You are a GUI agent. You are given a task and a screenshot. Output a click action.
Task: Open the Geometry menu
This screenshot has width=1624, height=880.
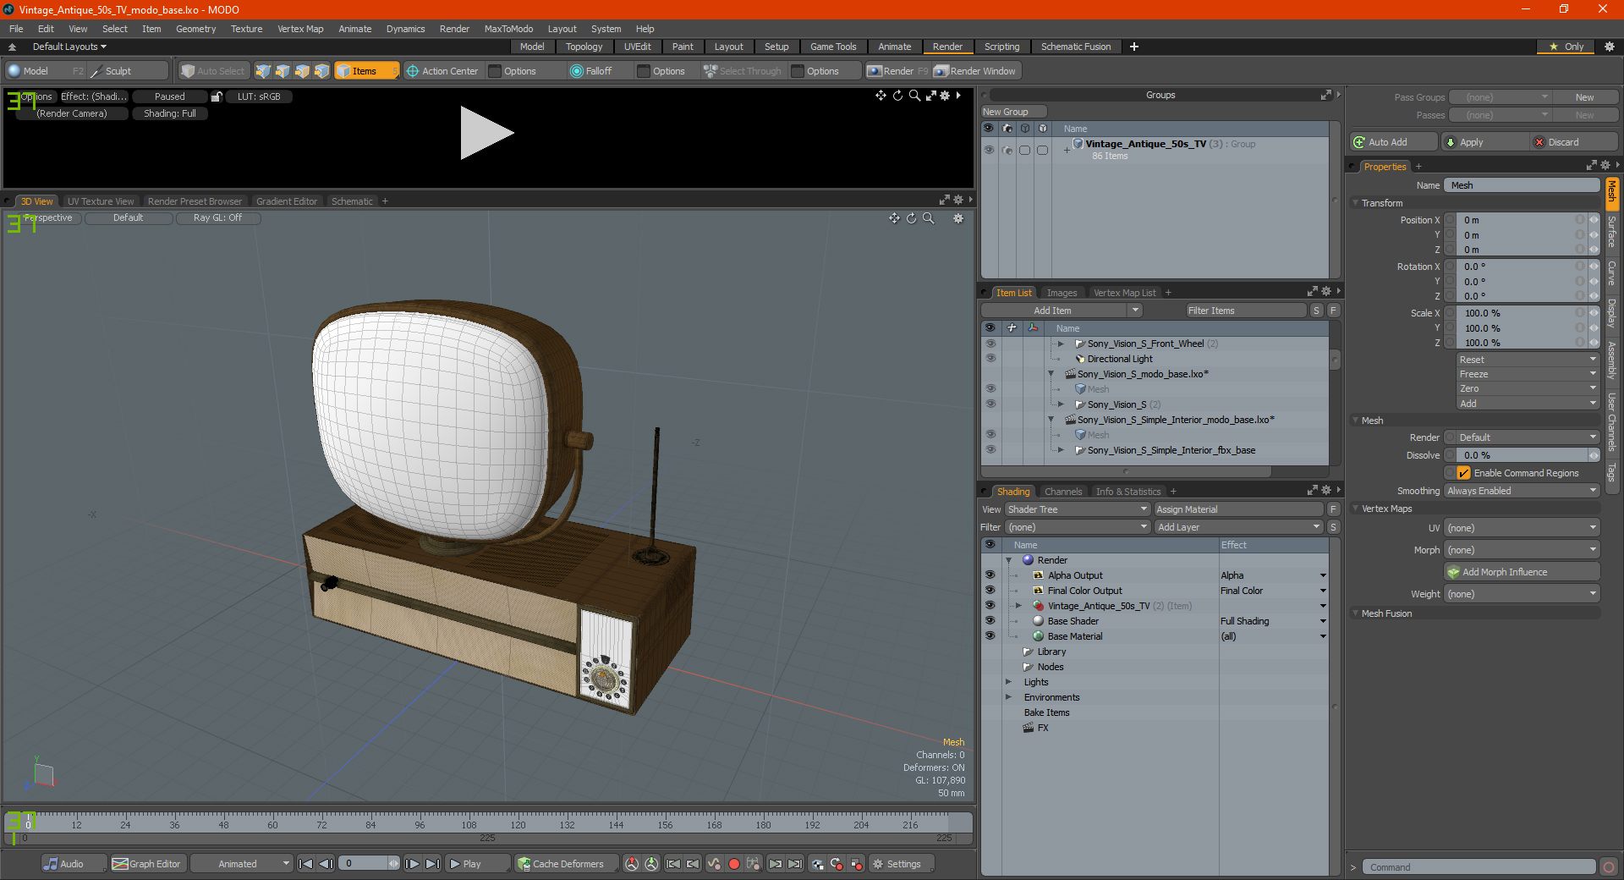(195, 29)
